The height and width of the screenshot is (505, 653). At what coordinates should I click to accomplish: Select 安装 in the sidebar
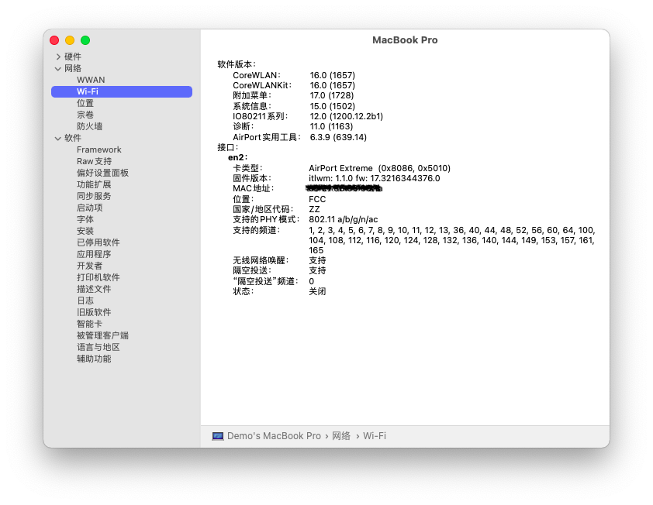pyautogui.click(x=85, y=232)
